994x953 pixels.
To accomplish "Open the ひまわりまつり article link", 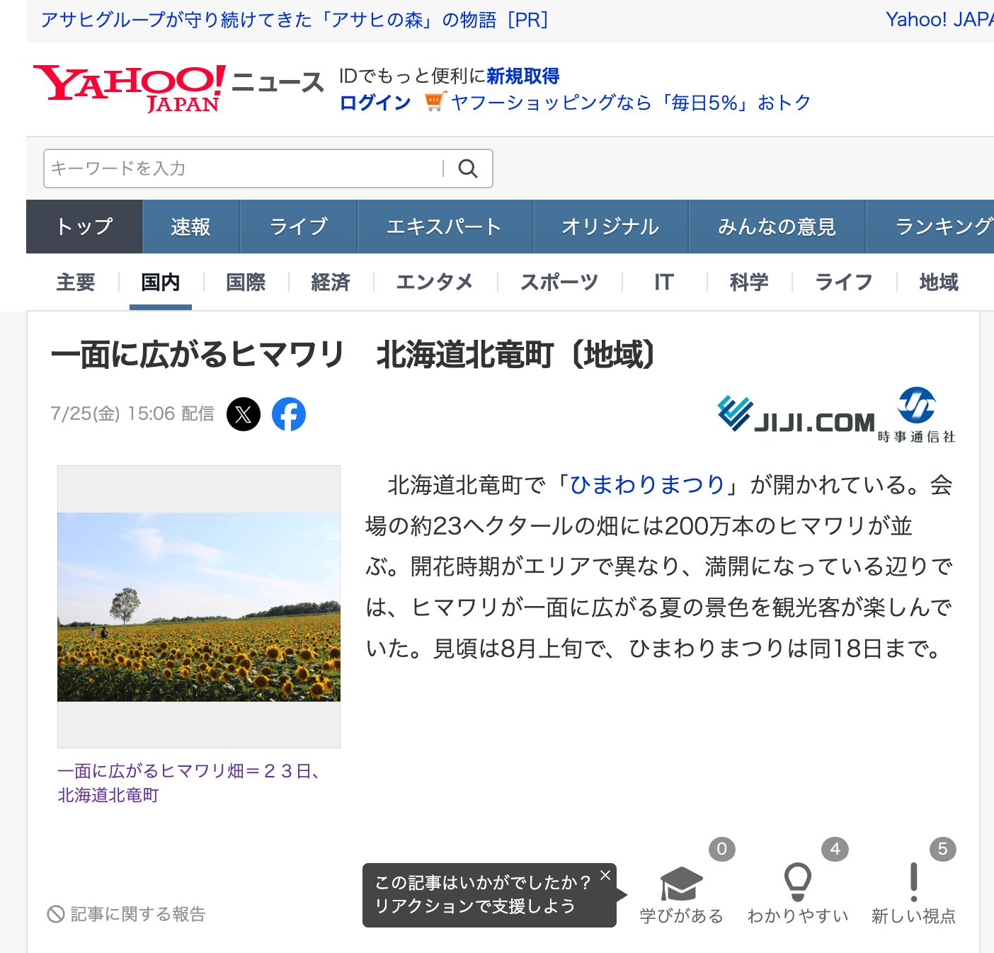I will click(x=646, y=486).
